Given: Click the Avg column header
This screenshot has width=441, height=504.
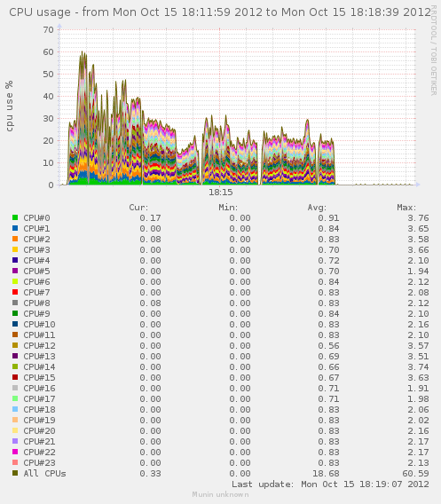Looking at the screenshot, I should 317,208.
